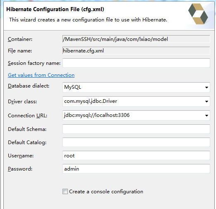Screen dimensions: 216x209
Task: Edit the Password field containing admin
Action: coord(136,169)
